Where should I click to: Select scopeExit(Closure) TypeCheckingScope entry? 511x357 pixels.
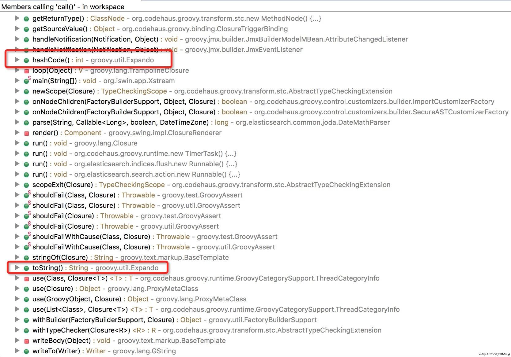[x=211, y=185]
